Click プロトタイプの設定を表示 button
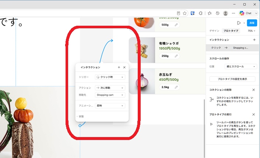Viewport: 260px width, 158px height. (x=232, y=79)
